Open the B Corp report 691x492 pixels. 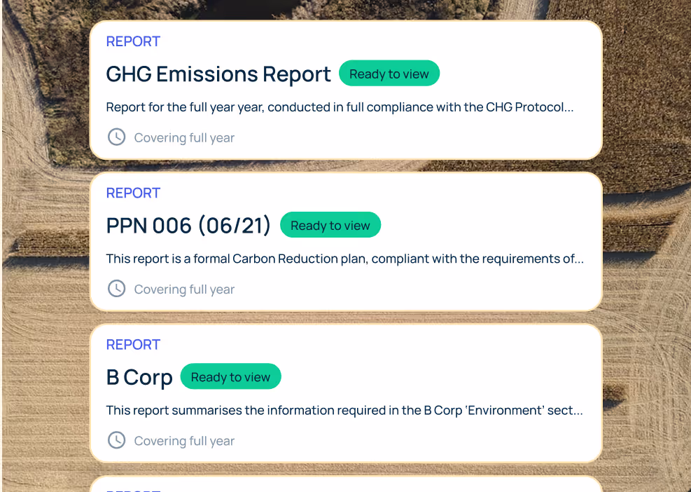click(x=139, y=376)
